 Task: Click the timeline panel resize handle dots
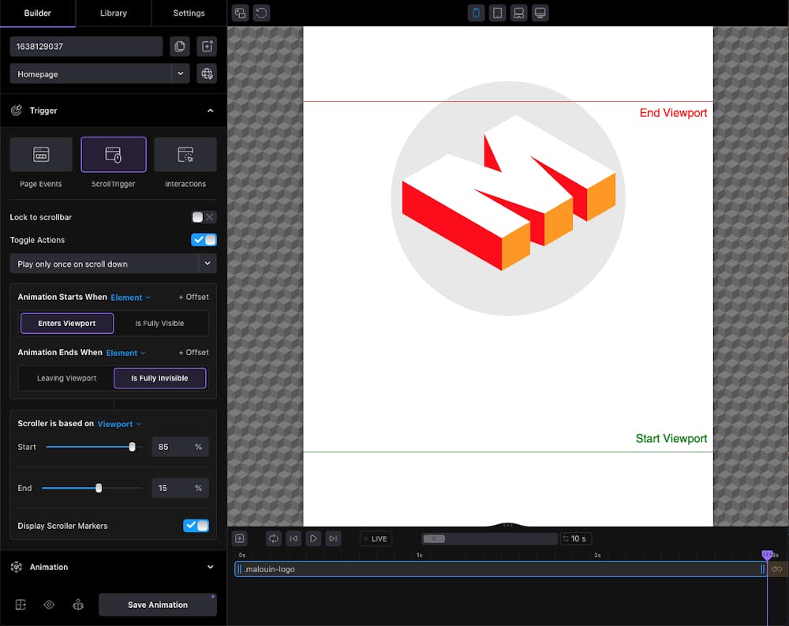(x=507, y=525)
